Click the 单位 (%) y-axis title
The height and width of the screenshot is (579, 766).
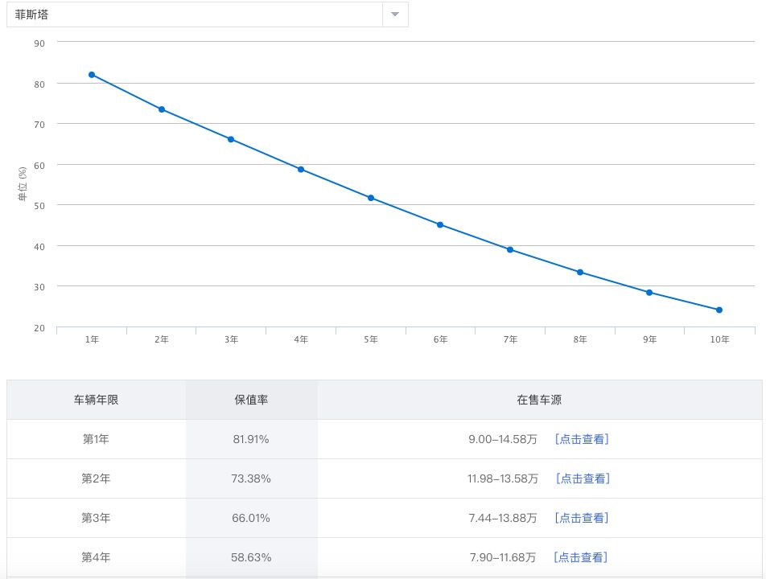click(22, 184)
